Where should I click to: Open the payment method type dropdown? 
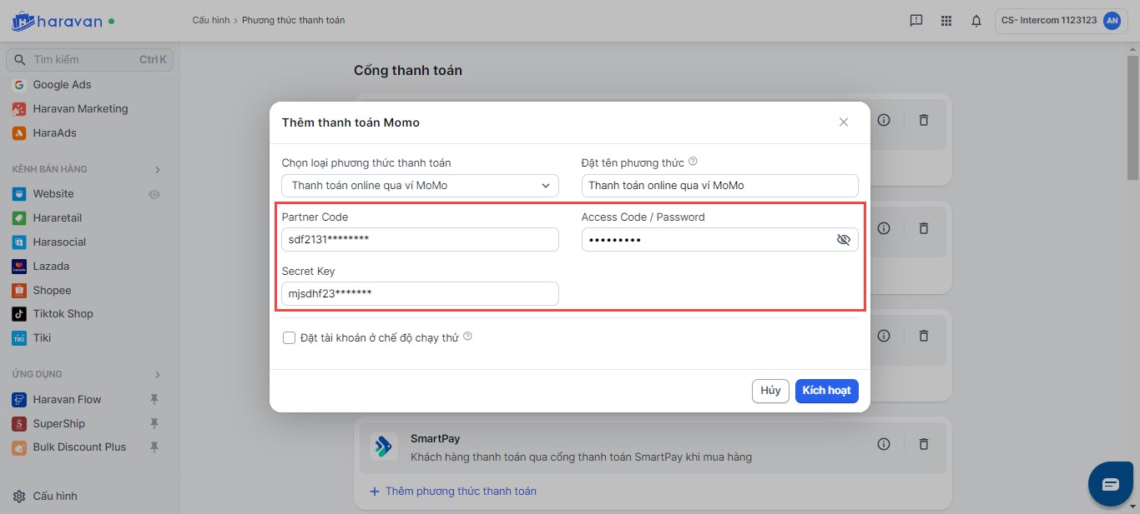tap(420, 186)
